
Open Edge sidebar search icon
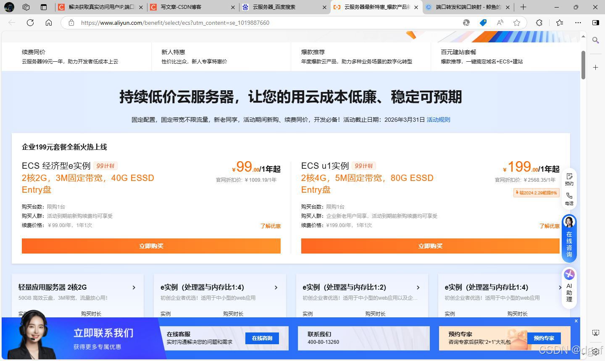(596, 40)
